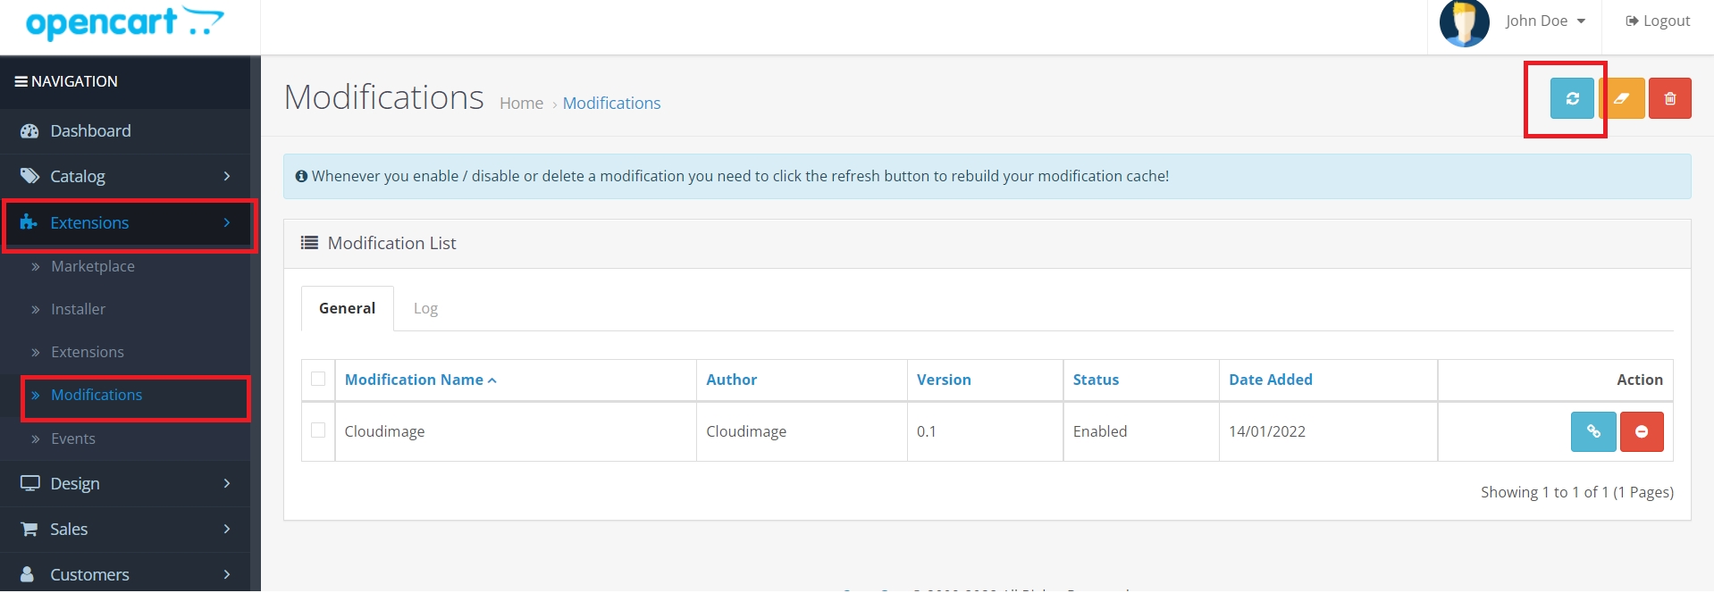Toggle the navigation hamburger icon
Image resolution: width=1714 pixels, height=593 pixels.
21,81
